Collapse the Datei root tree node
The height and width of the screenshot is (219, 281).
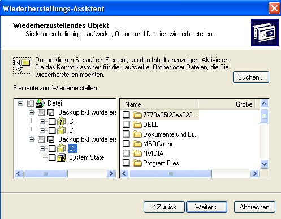point(20,103)
